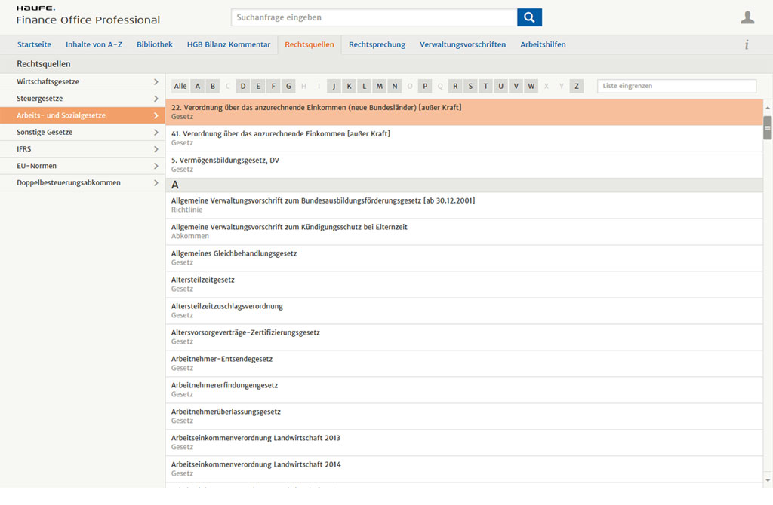The height and width of the screenshot is (505, 773).
Task: Open 41. Verordnung über das anzurechnende Einkommen
Action: click(464, 138)
